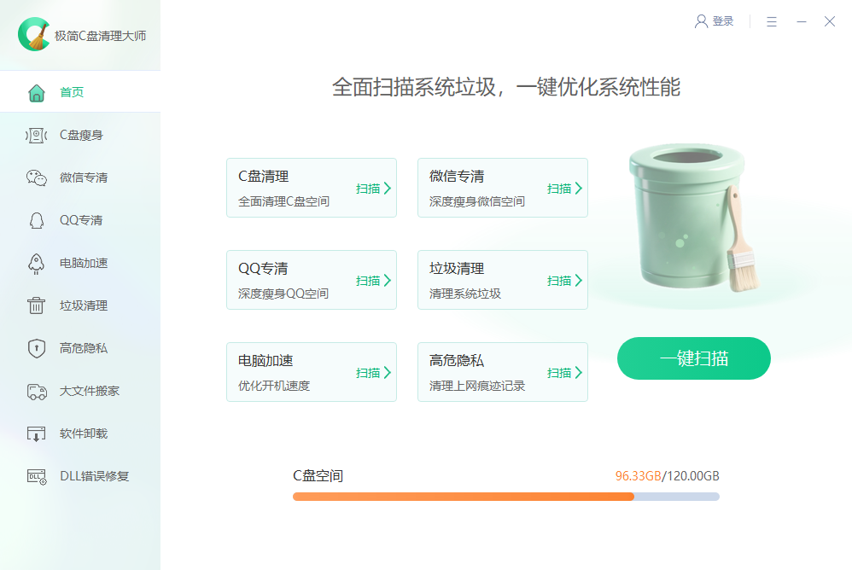Viewport: 852px width, 570px height.
Task: Click the QQ penguin icon in the sidebar
Action: pos(37,220)
